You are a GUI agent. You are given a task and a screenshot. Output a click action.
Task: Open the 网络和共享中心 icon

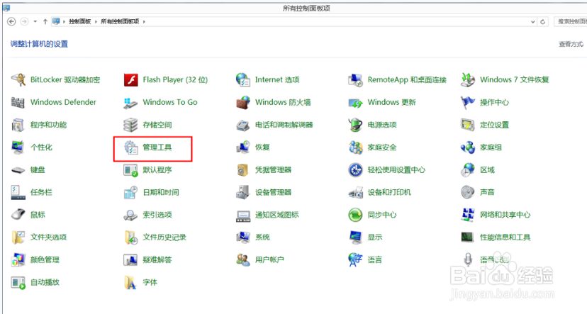point(468,215)
